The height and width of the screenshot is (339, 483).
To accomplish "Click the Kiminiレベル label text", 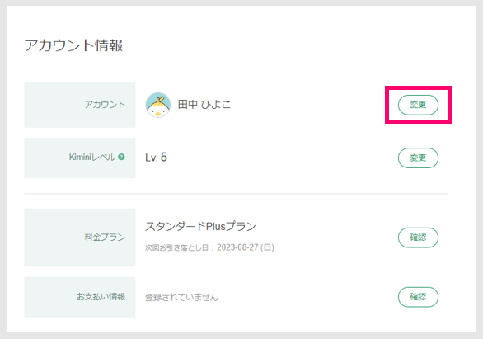I will [x=92, y=158].
